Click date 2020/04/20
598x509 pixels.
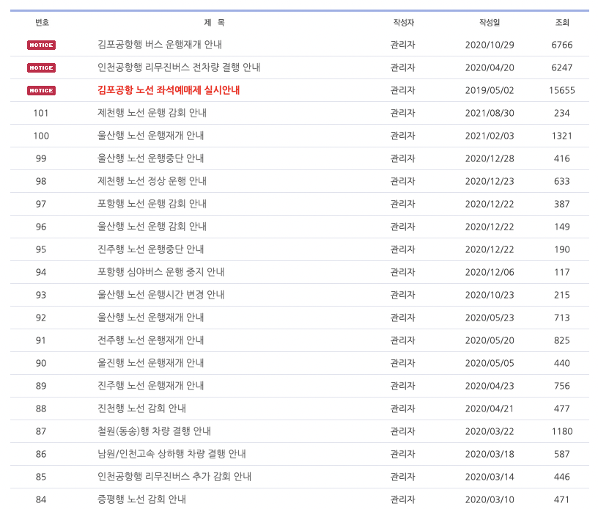pos(490,68)
